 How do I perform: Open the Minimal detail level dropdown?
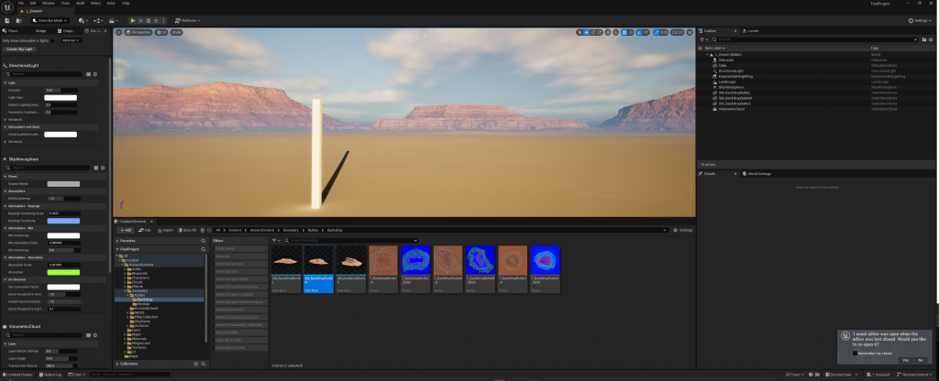tap(72, 40)
